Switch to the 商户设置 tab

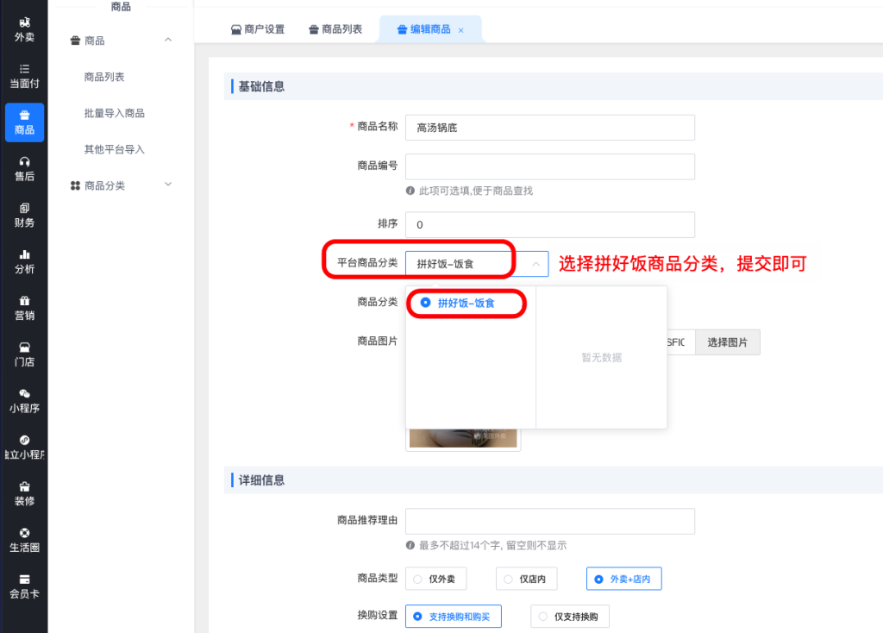(x=258, y=29)
